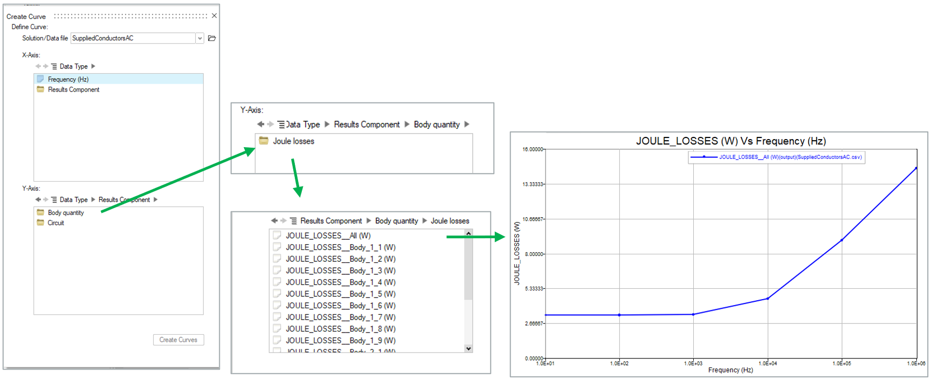Click the X-Axis back navigation arrow
932x381 pixels.
[38, 66]
